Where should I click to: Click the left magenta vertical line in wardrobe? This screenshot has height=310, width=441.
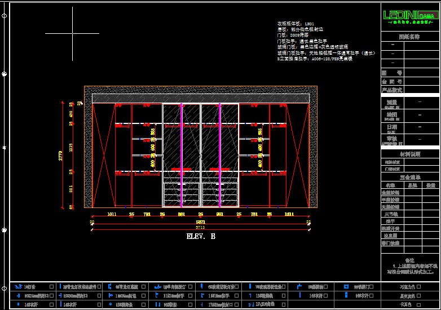coord(181,151)
